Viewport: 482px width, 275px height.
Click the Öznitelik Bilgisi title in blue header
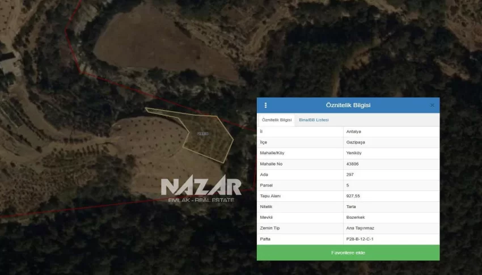[348, 105]
